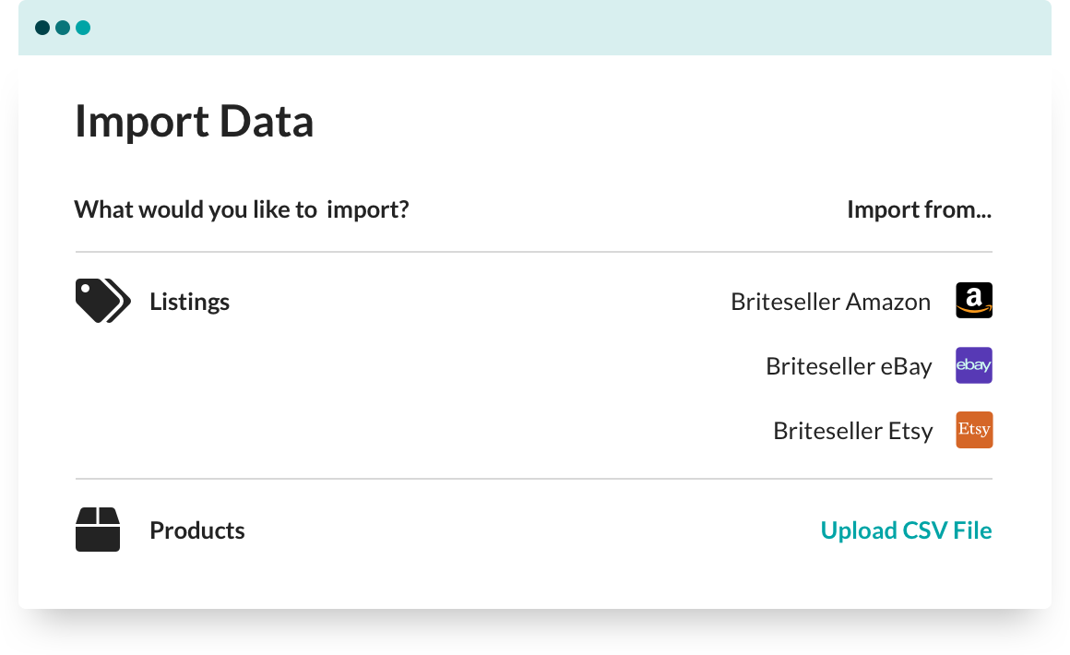
Task: Click the lightest teal window dot
Action: pyautogui.click(x=83, y=28)
